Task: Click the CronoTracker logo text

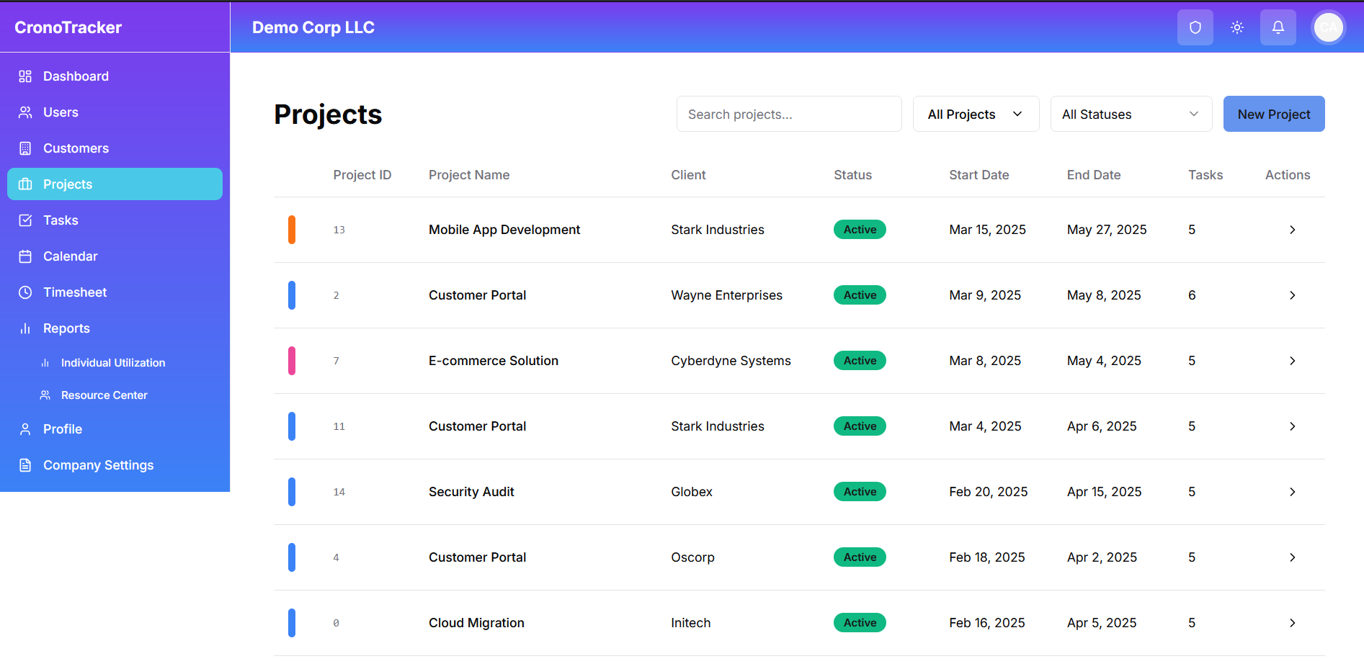Action: coord(68,27)
